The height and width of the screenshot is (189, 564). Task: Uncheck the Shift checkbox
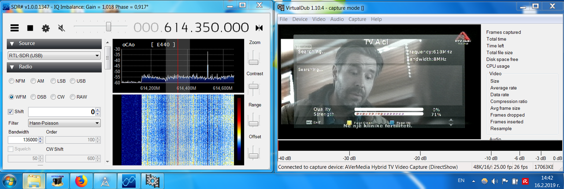pos(11,112)
